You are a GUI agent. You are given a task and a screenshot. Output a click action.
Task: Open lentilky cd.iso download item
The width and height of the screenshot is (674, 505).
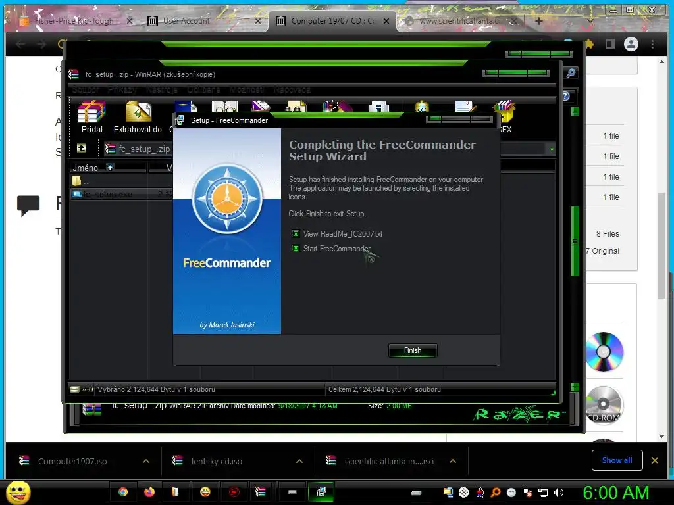coord(217,461)
